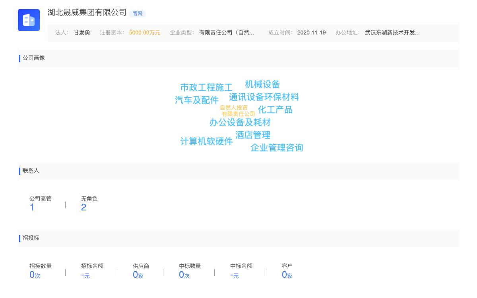
Task: Click the 法人 field label
Action: point(62,33)
